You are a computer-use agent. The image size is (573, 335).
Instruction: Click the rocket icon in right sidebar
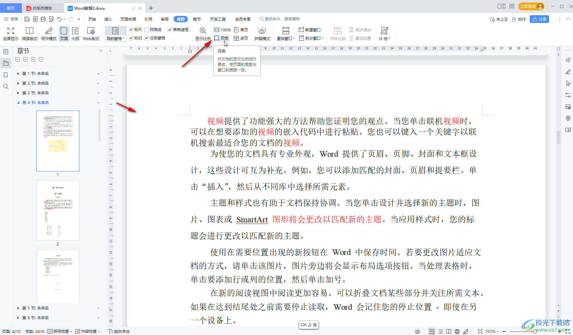coord(568,60)
